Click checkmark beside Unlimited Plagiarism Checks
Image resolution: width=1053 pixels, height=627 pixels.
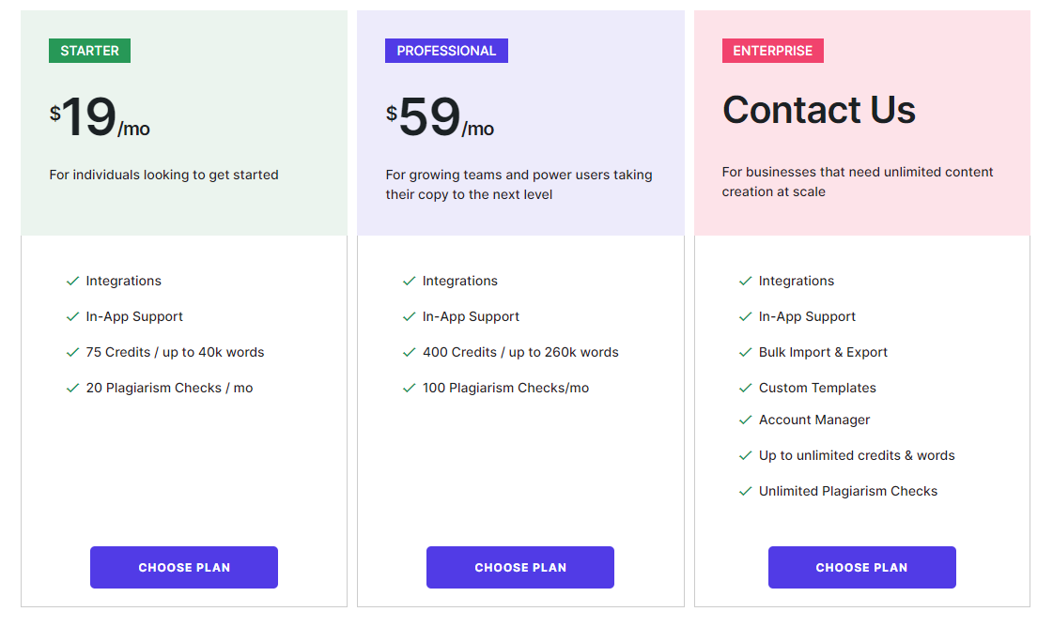[x=745, y=491]
